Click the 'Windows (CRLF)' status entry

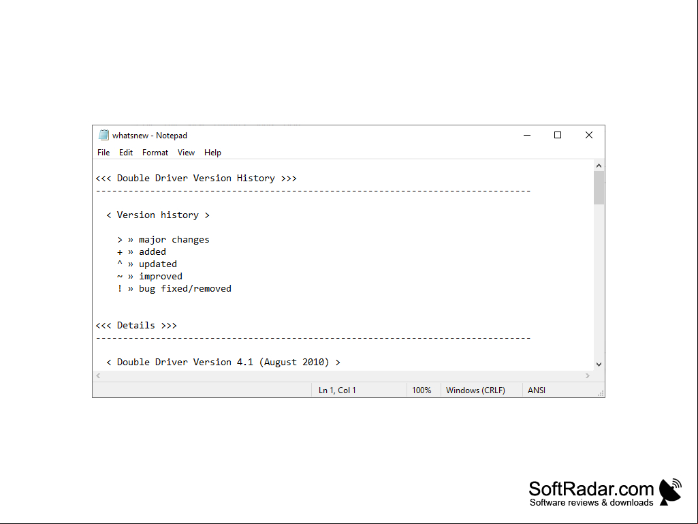pyautogui.click(x=475, y=390)
